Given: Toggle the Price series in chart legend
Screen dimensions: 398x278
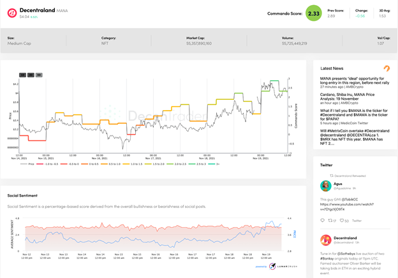Looking at the screenshot, I should pyautogui.click(x=27, y=164).
